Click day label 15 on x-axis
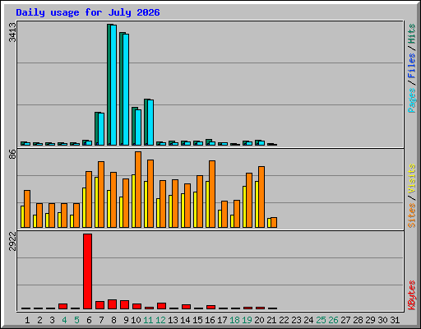 pos(197,320)
